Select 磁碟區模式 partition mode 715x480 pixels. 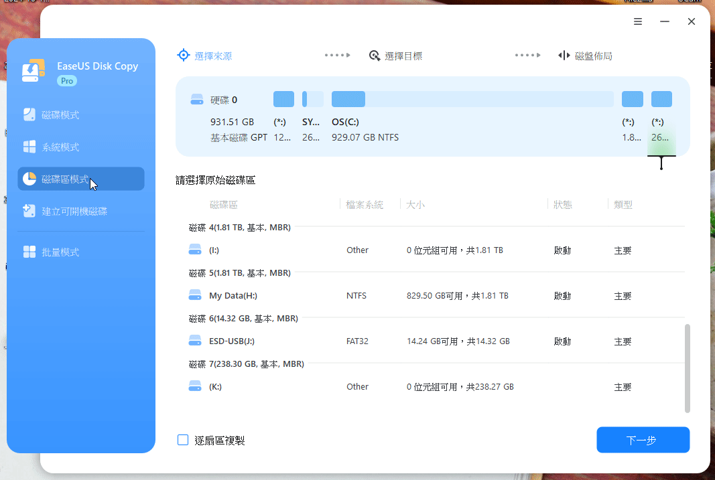(80, 179)
